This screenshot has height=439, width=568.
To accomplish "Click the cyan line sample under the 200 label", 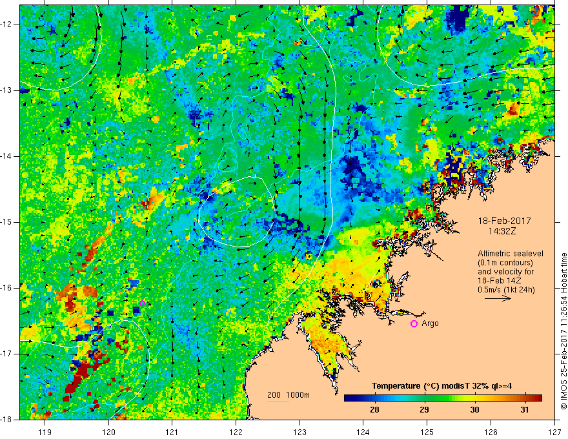I will (278, 402).
